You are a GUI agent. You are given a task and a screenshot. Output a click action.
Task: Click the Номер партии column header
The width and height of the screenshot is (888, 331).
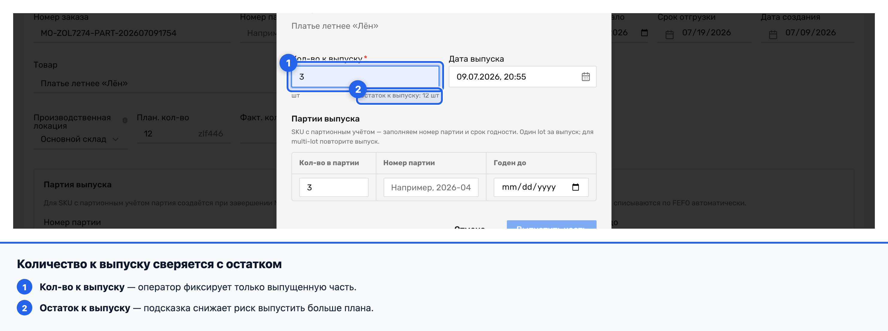click(409, 163)
